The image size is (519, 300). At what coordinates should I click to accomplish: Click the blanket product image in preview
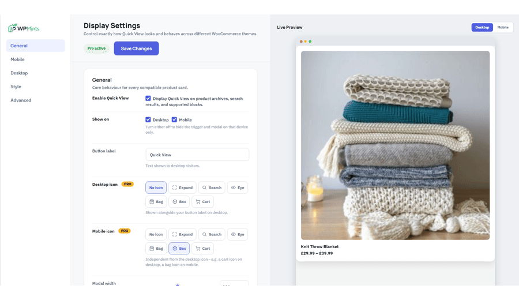click(x=395, y=145)
